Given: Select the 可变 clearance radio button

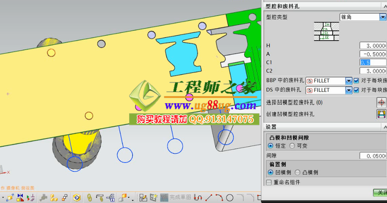Looking at the screenshot, I should [x=292, y=146].
